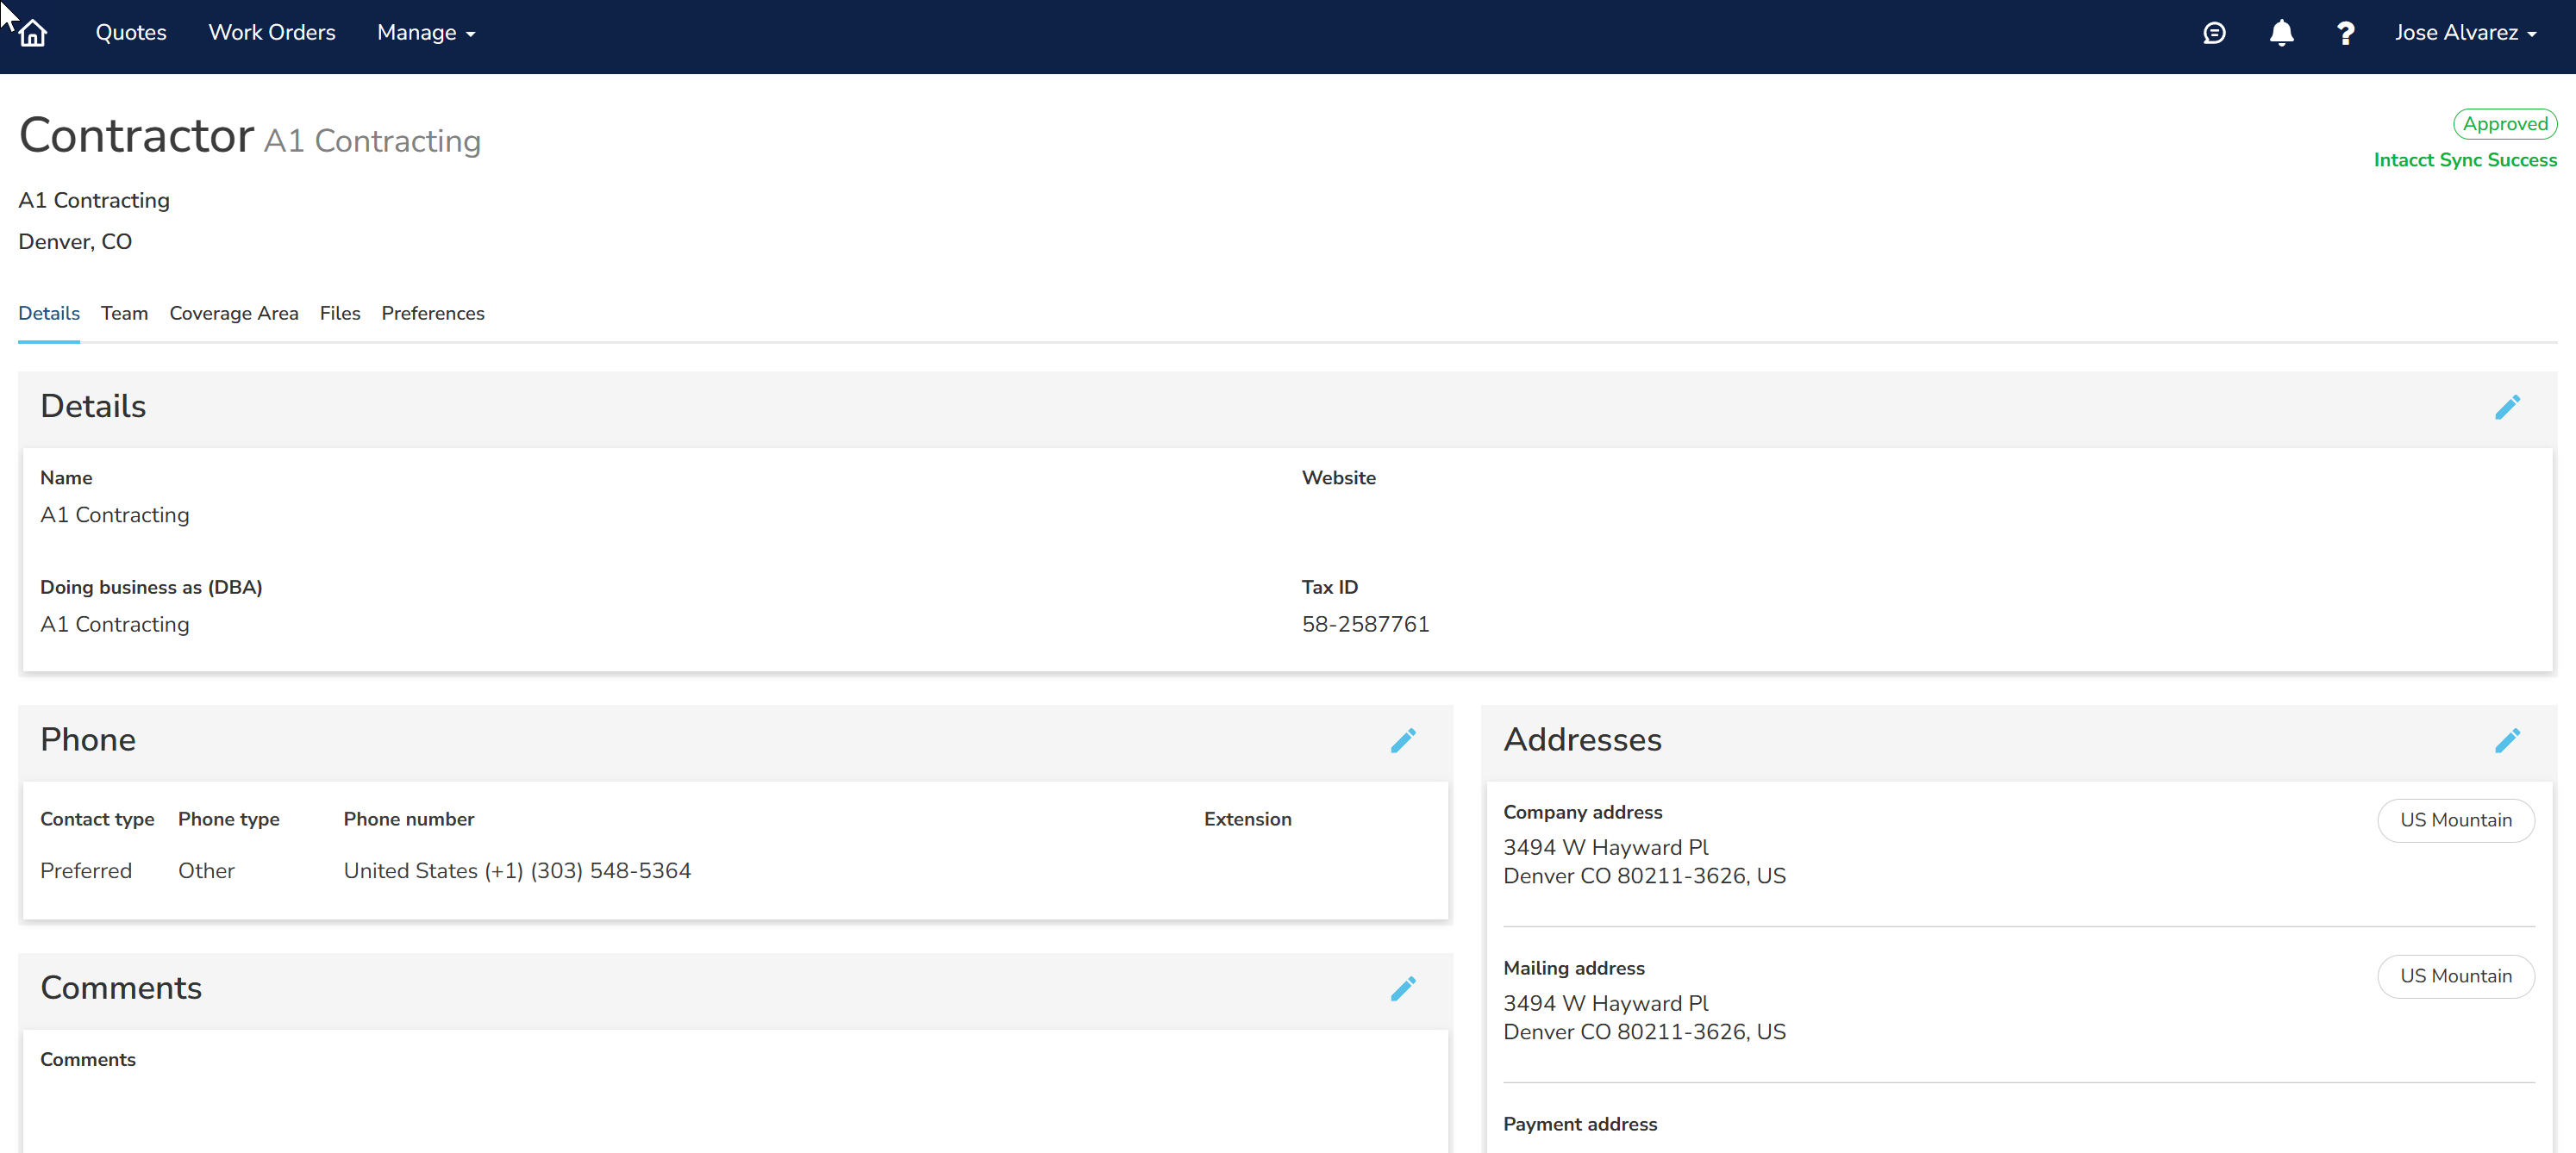2576x1153 pixels.
Task: Click the Approved status badge
Action: pyautogui.click(x=2505, y=123)
